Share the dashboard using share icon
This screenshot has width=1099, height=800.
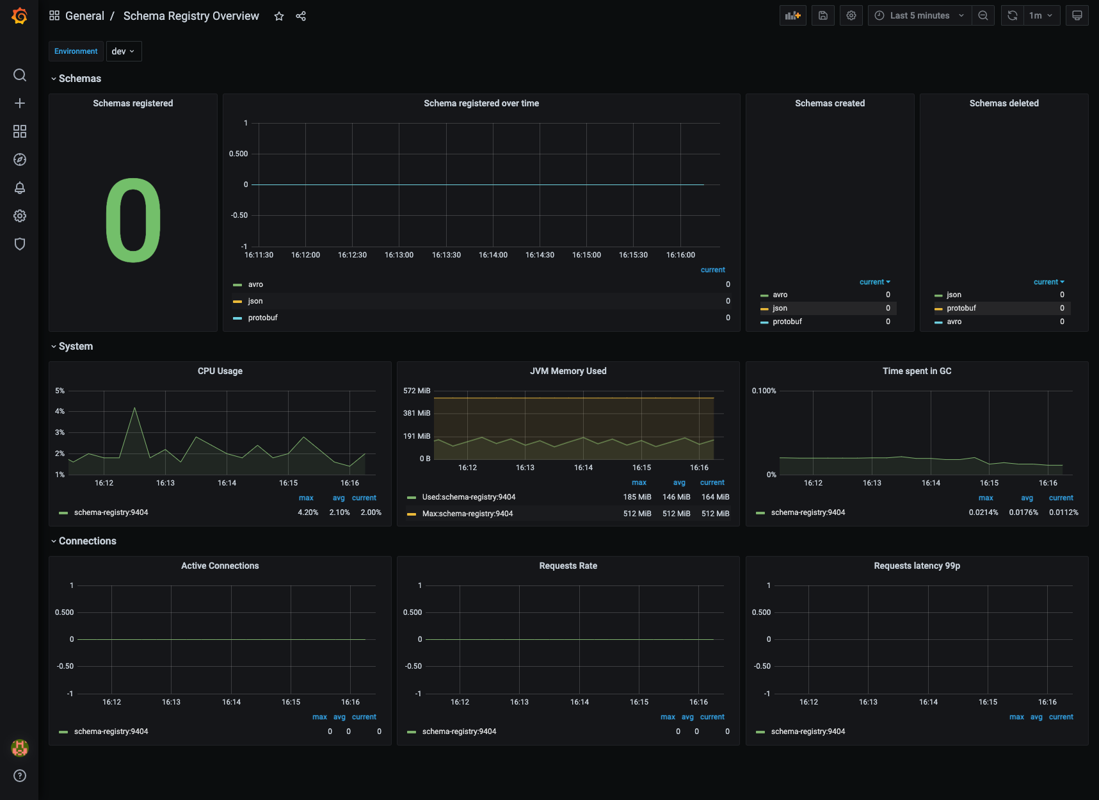click(301, 16)
